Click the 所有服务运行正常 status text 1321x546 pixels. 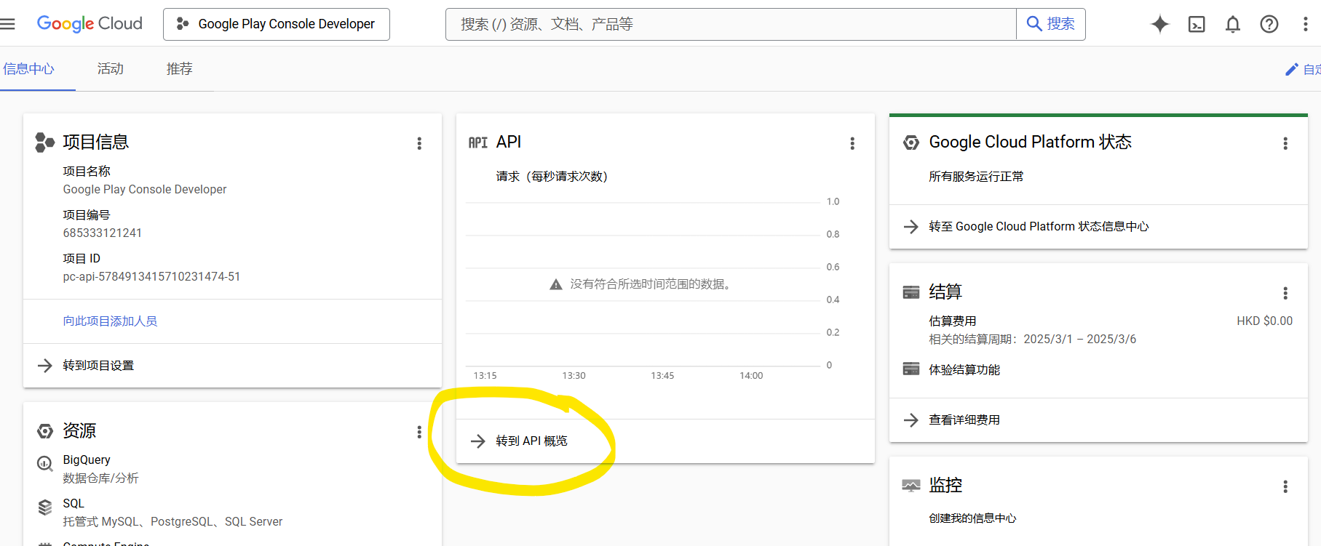[x=976, y=176]
